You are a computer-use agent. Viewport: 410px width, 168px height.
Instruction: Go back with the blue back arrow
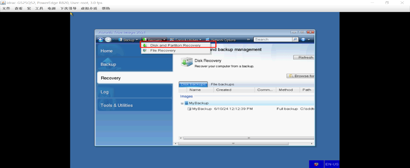click(x=101, y=39)
